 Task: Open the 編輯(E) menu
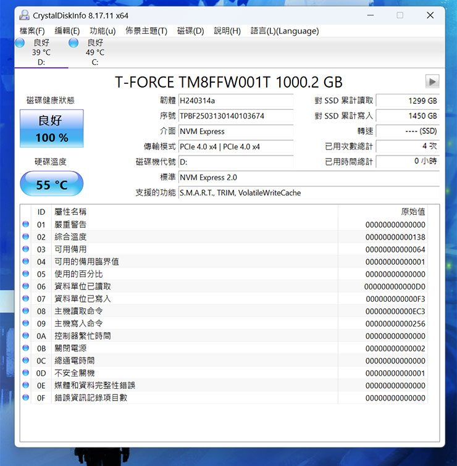67,31
